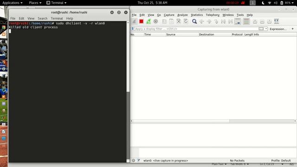The height and width of the screenshot is (167, 297).
Task: Open the terminal window Terminal menu
Action: tap(57, 19)
